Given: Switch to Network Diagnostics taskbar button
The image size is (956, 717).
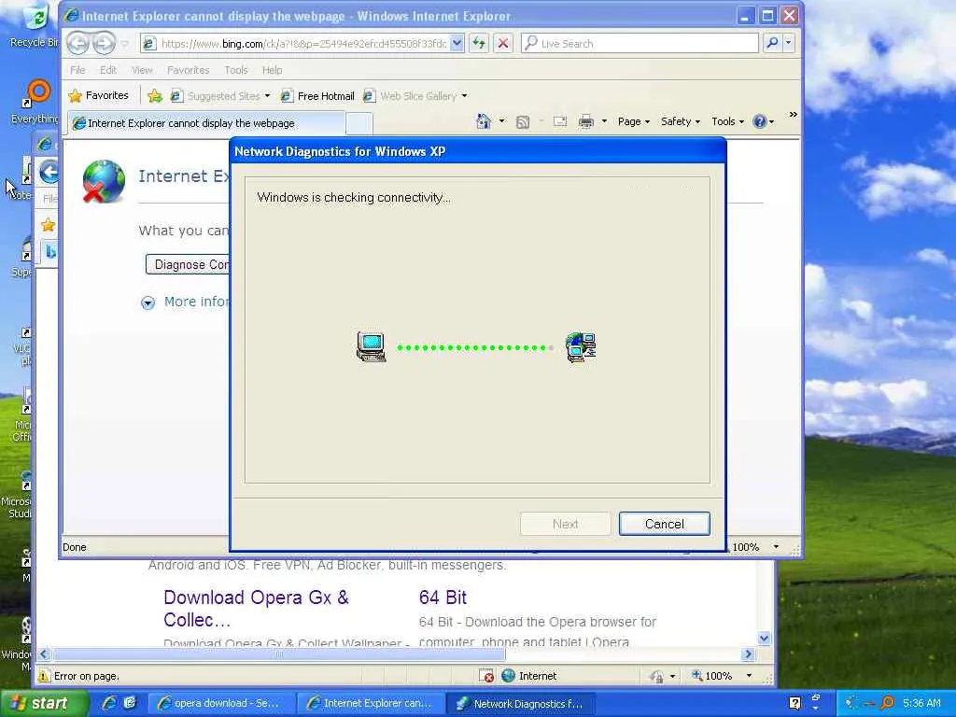Looking at the screenshot, I should (519, 703).
